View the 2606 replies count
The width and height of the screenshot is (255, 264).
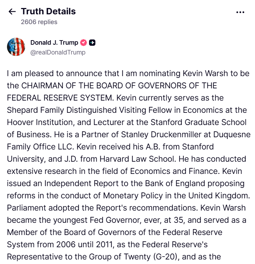point(39,22)
